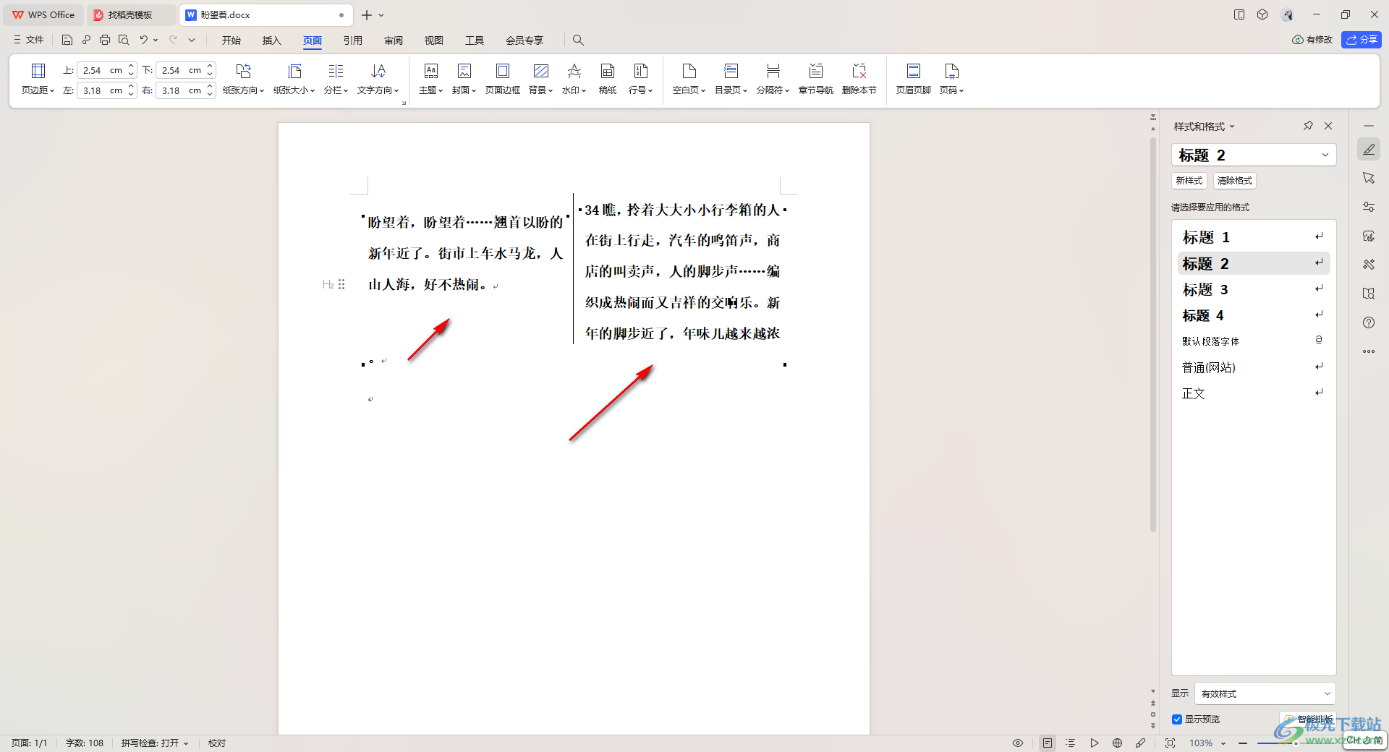
Task: Open print preview
Action: click(124, 40)
